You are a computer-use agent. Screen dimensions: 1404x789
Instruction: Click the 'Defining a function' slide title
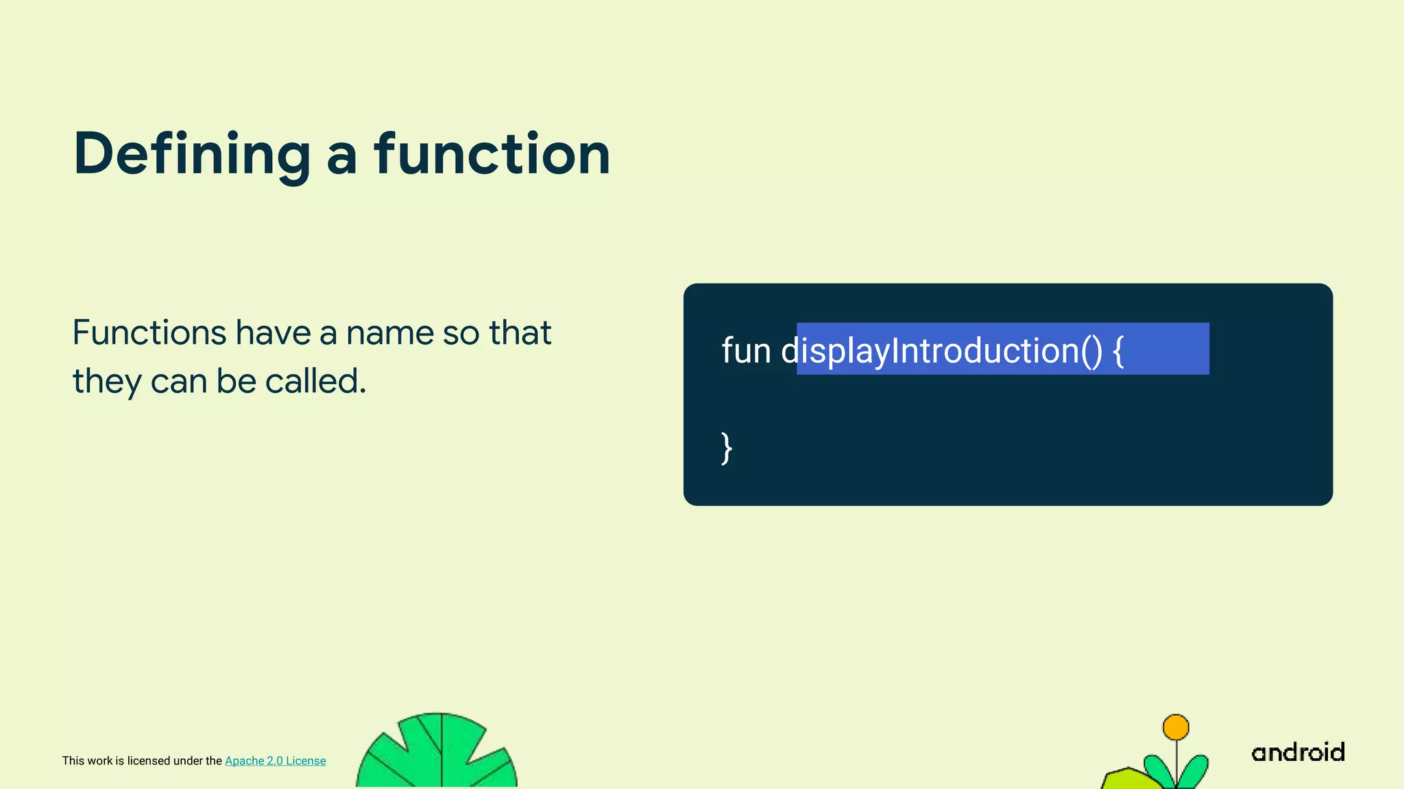tap(341, 154)
